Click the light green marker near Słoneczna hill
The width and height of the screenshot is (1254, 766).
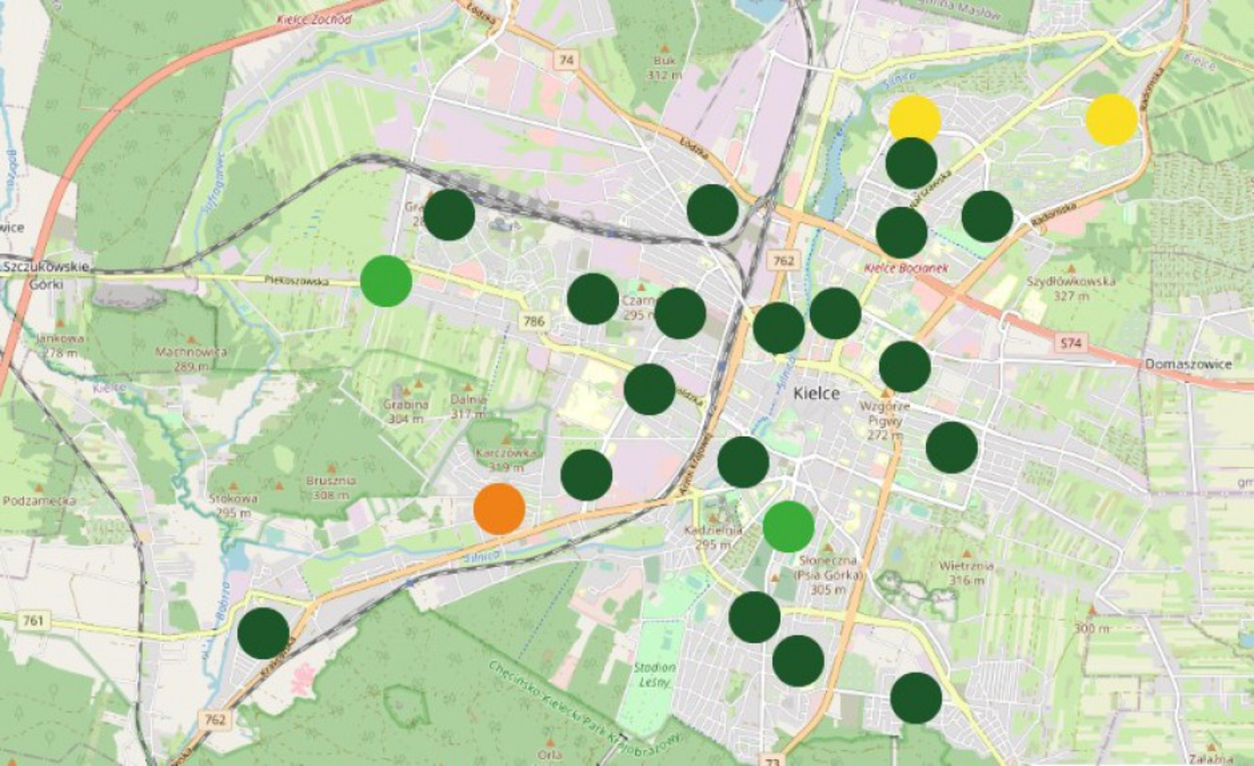click(x=789, y=526)
